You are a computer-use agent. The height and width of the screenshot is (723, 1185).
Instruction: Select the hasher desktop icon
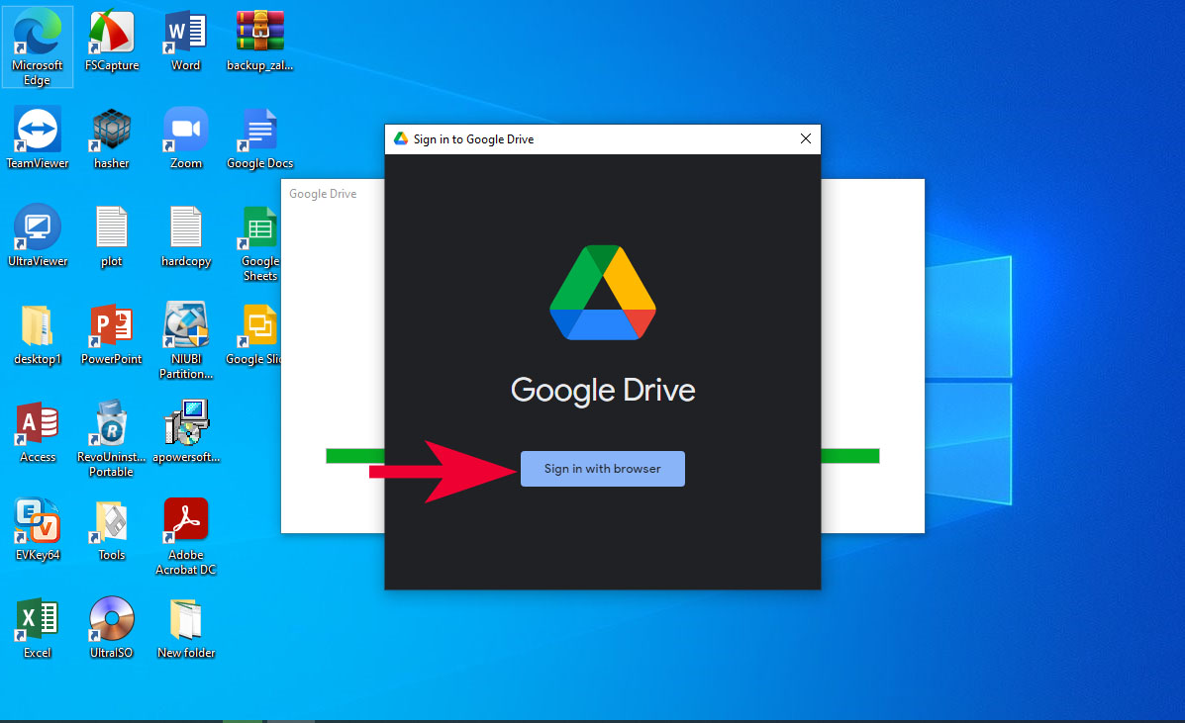pyautogui.click(x=112, y=138)
